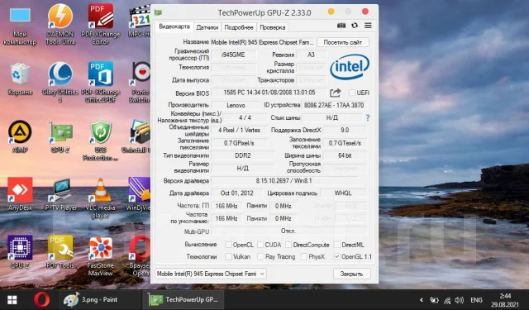Viewport: 529px width, 310px height.
Task: Open the Мой компьютер desktop icon
Action: pos(20,26)
